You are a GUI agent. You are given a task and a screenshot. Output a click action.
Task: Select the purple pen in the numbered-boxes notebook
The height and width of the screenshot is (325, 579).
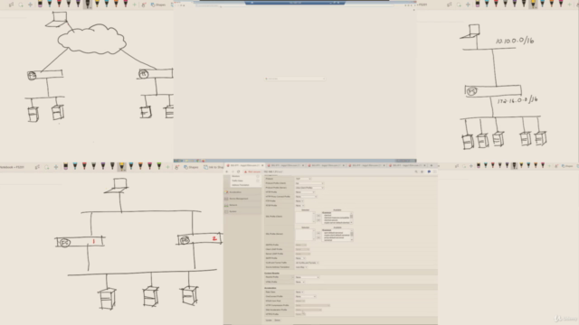[x=103, y=167]
